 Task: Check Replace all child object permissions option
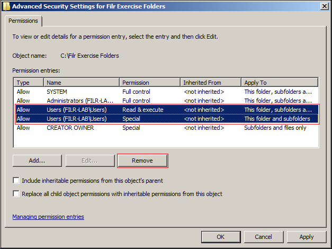pos(16,194)
